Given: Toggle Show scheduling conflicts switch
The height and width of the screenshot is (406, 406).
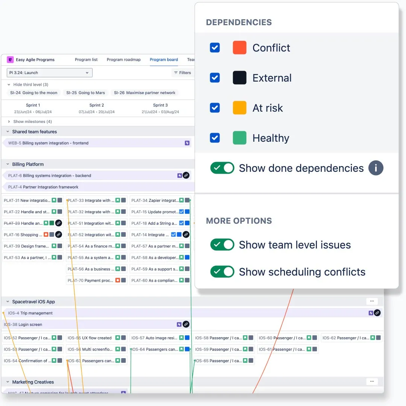Looking at the screenshot, I should coord(223,272).
